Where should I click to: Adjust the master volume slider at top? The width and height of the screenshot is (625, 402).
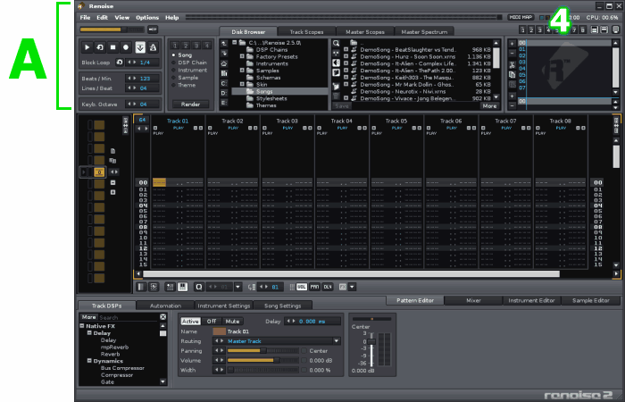coord(112,29)
